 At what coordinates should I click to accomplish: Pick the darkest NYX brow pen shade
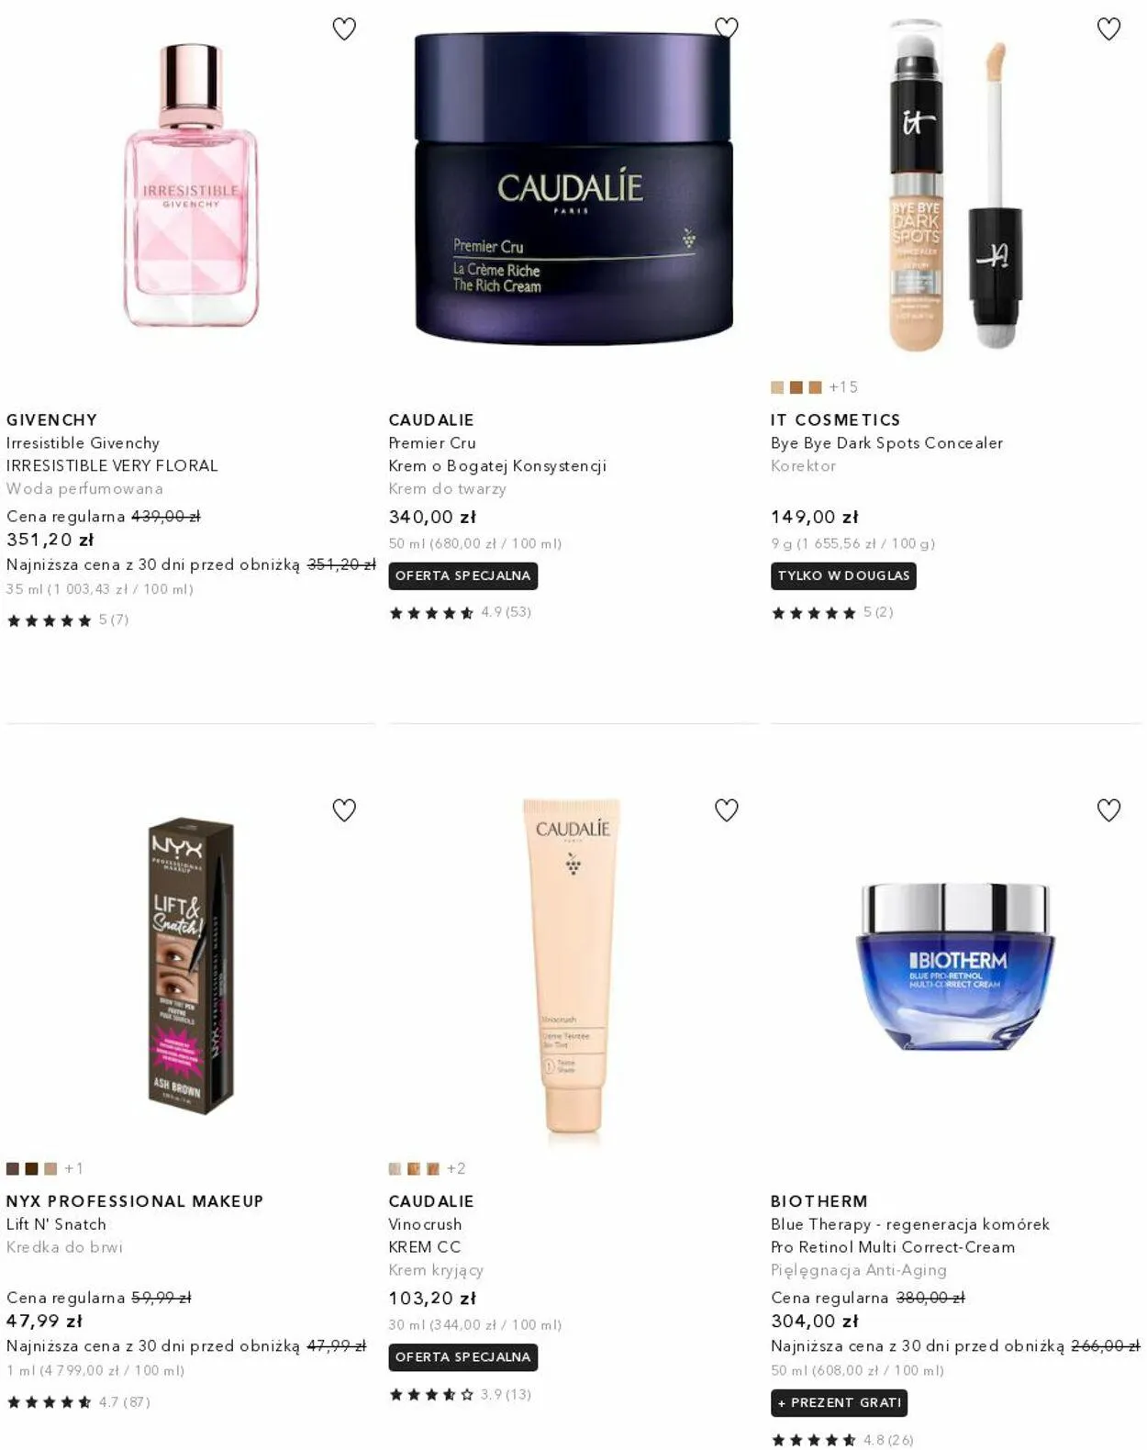pos(31,1168)
